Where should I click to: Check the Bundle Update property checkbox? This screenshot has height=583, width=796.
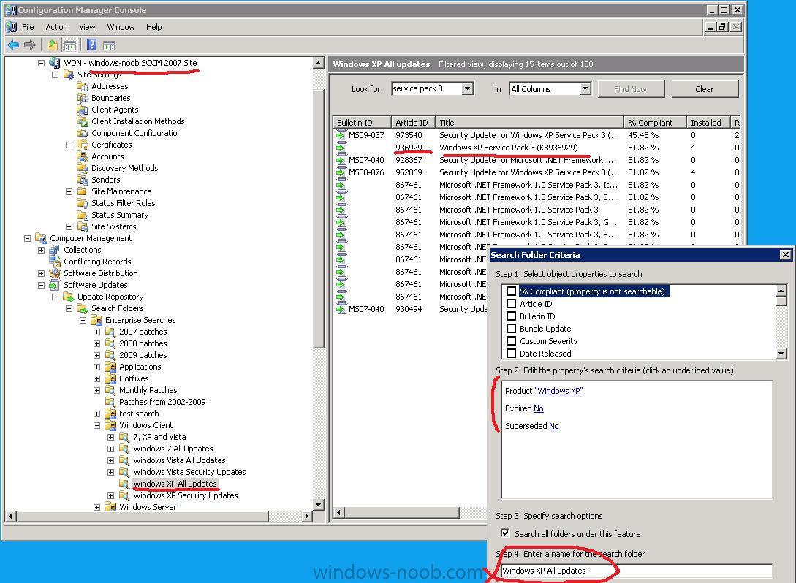(511, 328)
